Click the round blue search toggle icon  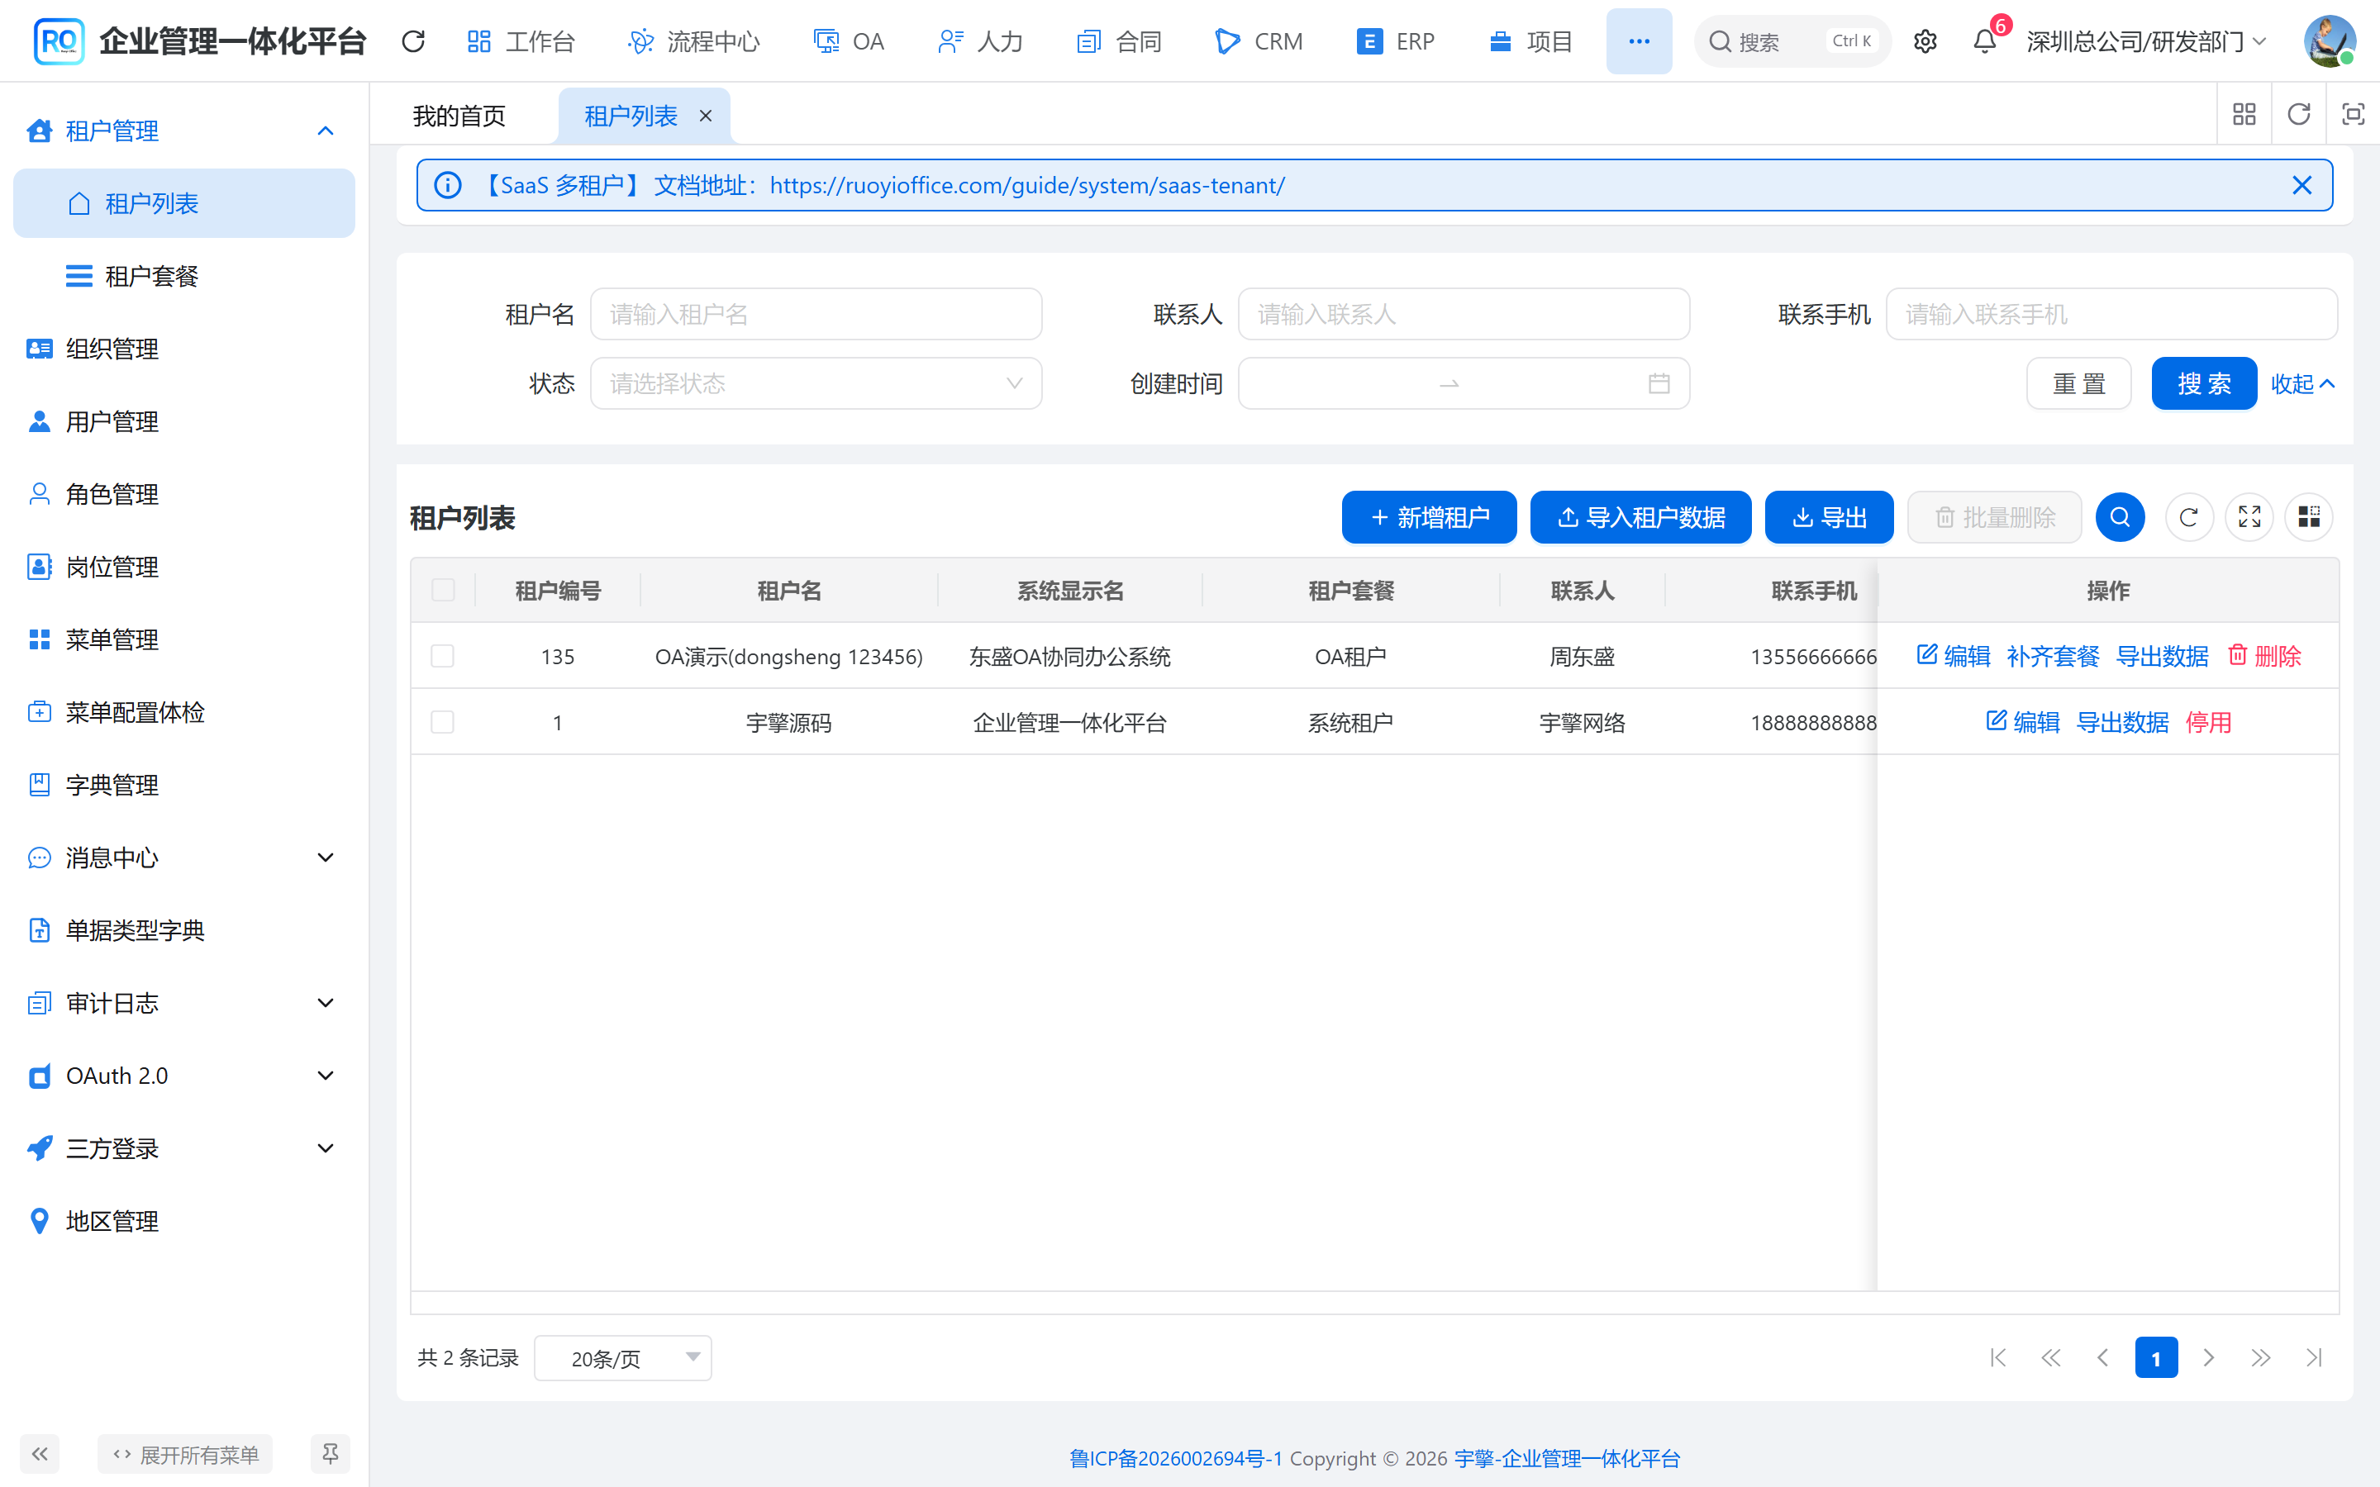pos(2120,517)
